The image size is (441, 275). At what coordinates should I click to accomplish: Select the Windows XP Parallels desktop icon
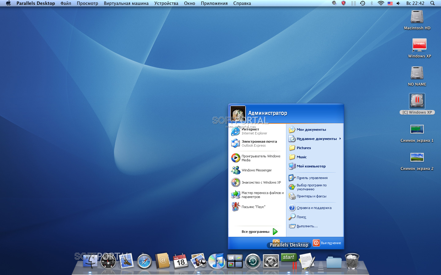pos(419,48)
